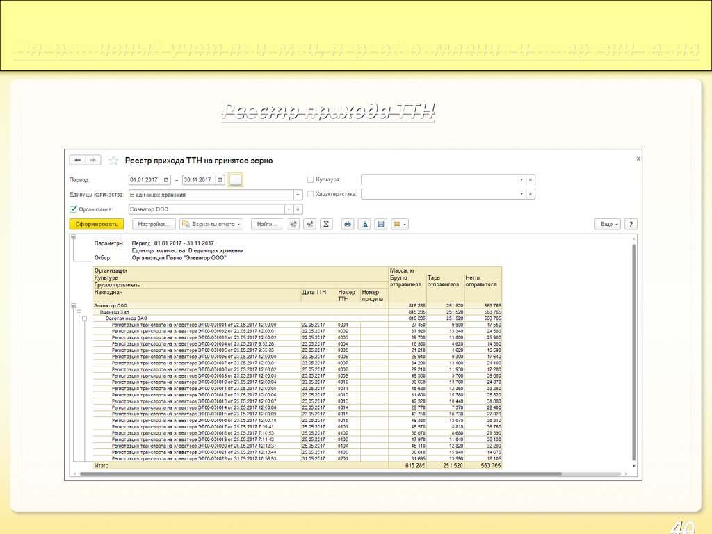This screenshot has width=712, height=534.
Task: Add report to favorites with star icon
Action: tap(113, 161)
